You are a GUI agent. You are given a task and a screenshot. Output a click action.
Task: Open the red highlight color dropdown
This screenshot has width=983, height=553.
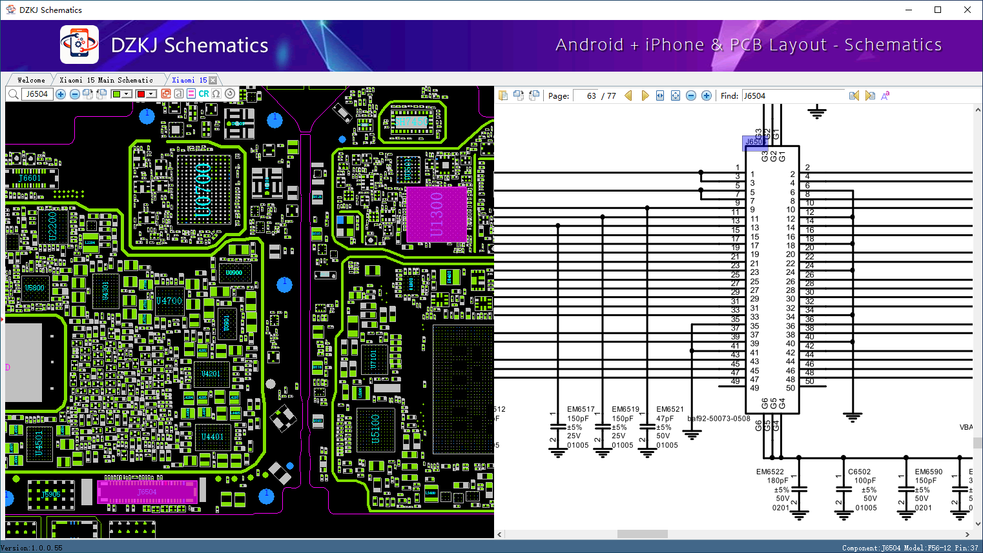click(152, 94)
